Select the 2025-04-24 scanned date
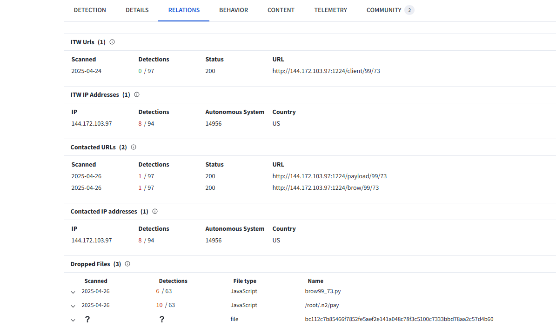The height and width of the screenshot is (335, 556). click(x=86, y=71)
